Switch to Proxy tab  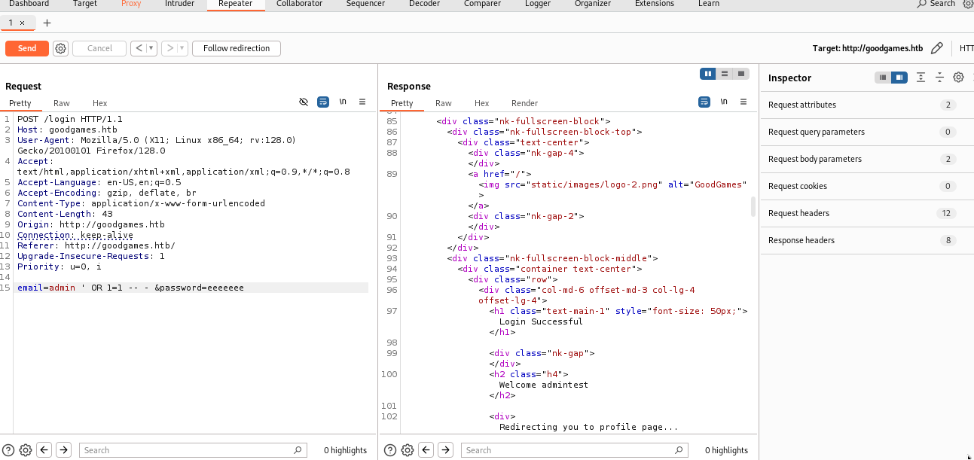pos(131,4)
